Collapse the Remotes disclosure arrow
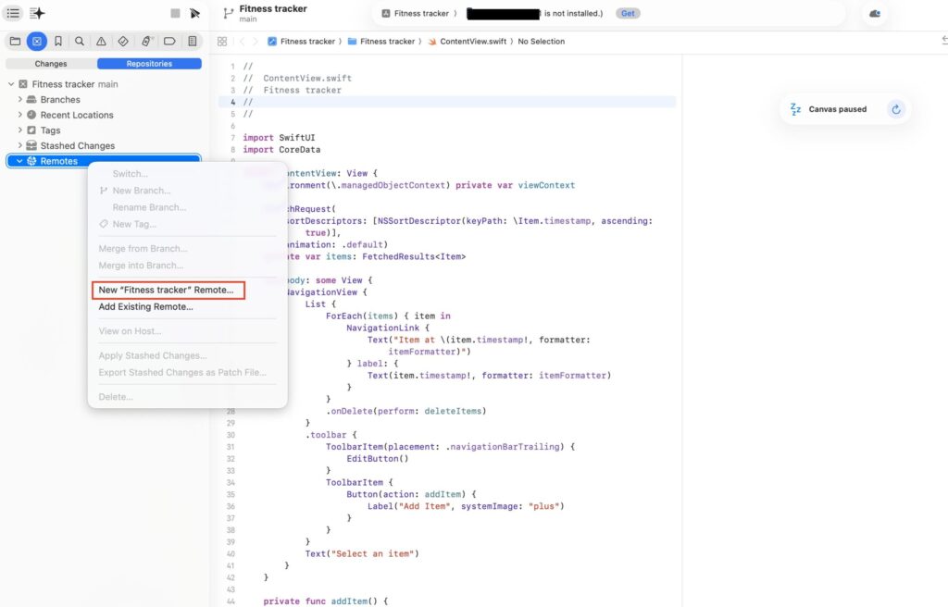Viewport: 948px width, 607px height. [x=20, y=161]
